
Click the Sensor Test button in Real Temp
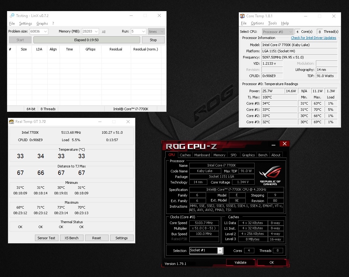coord(46,238)
